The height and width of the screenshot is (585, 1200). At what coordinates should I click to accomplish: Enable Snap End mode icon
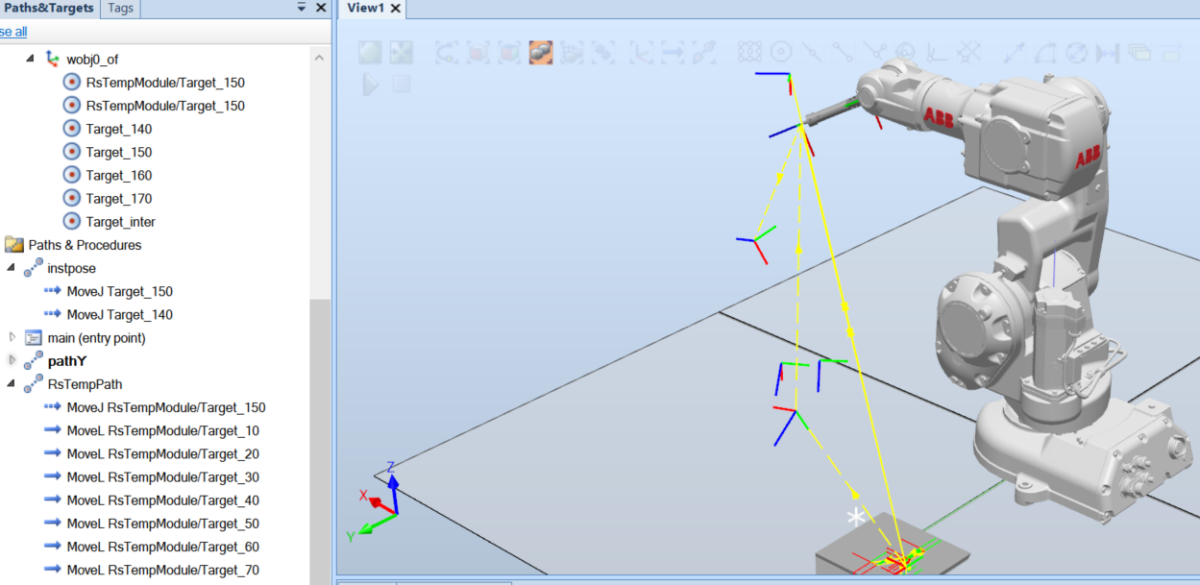(x=843, y=53)
